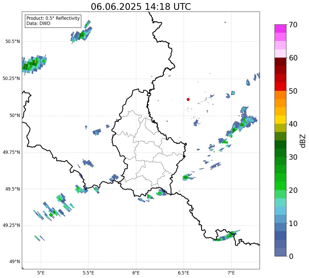This screenshot has height=278, width=309.
Task: Pick the olive swatch just below 40
Action: pos(280,128)
